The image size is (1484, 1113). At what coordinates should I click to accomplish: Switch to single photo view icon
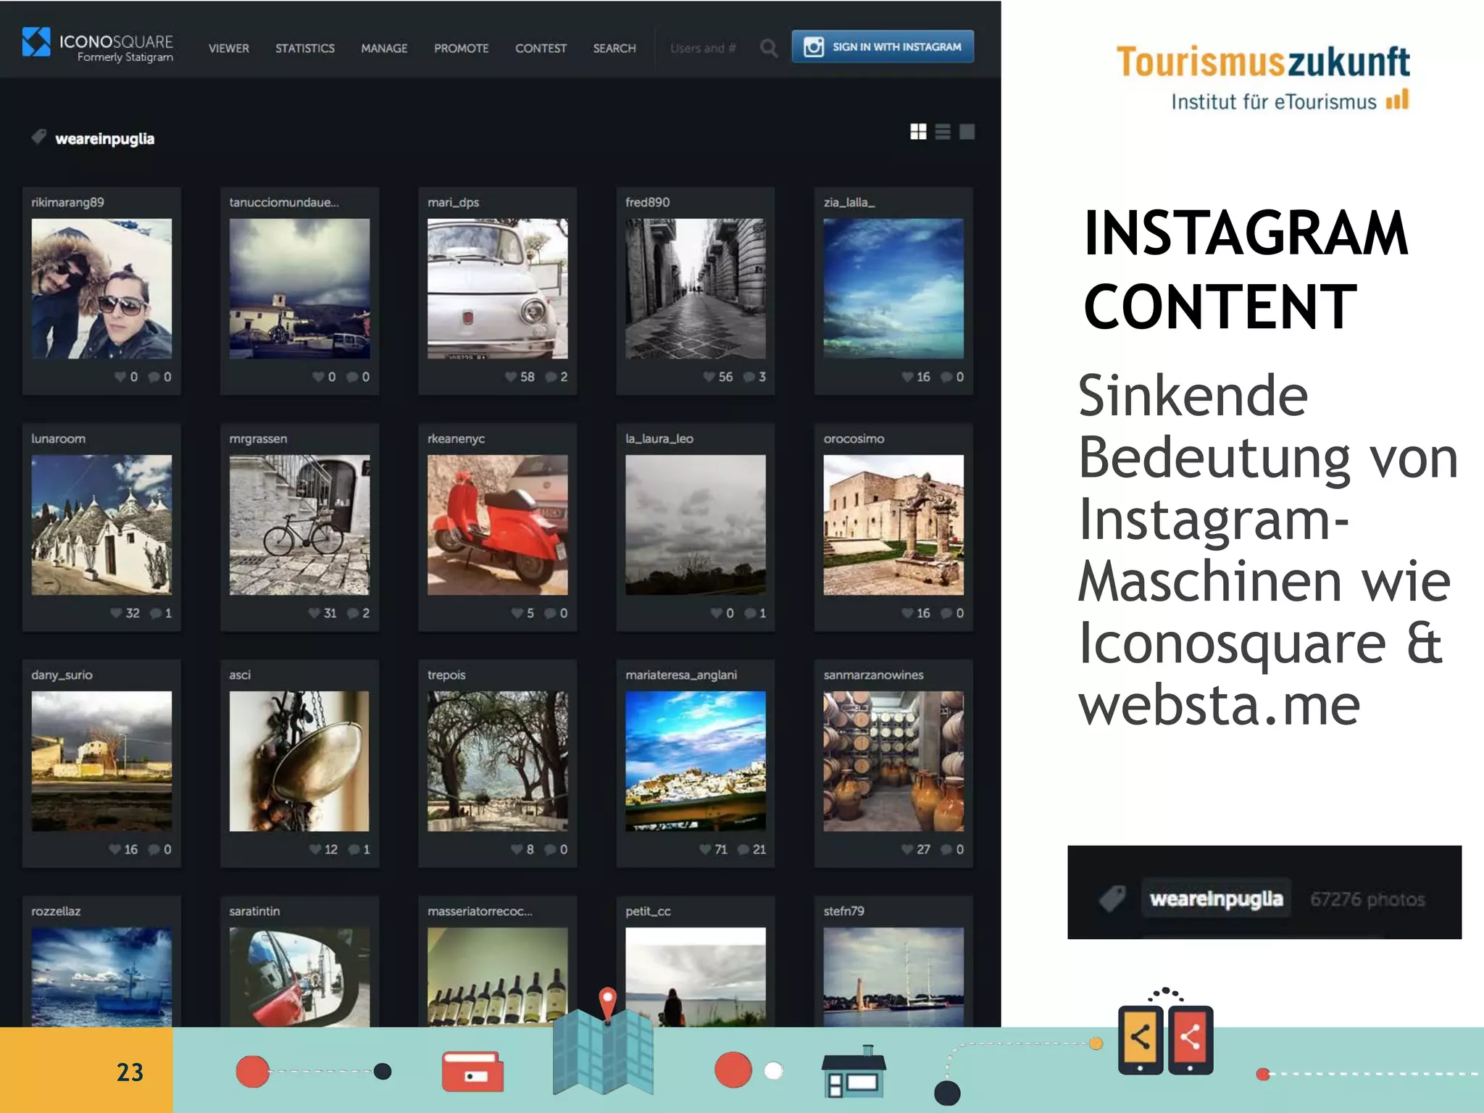coord(967,131)
